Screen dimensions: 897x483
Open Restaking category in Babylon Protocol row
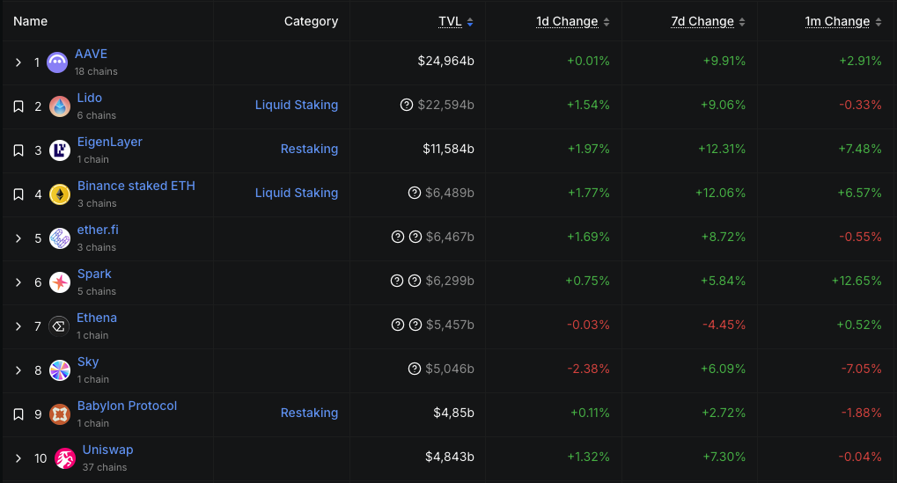coord(310,413)
